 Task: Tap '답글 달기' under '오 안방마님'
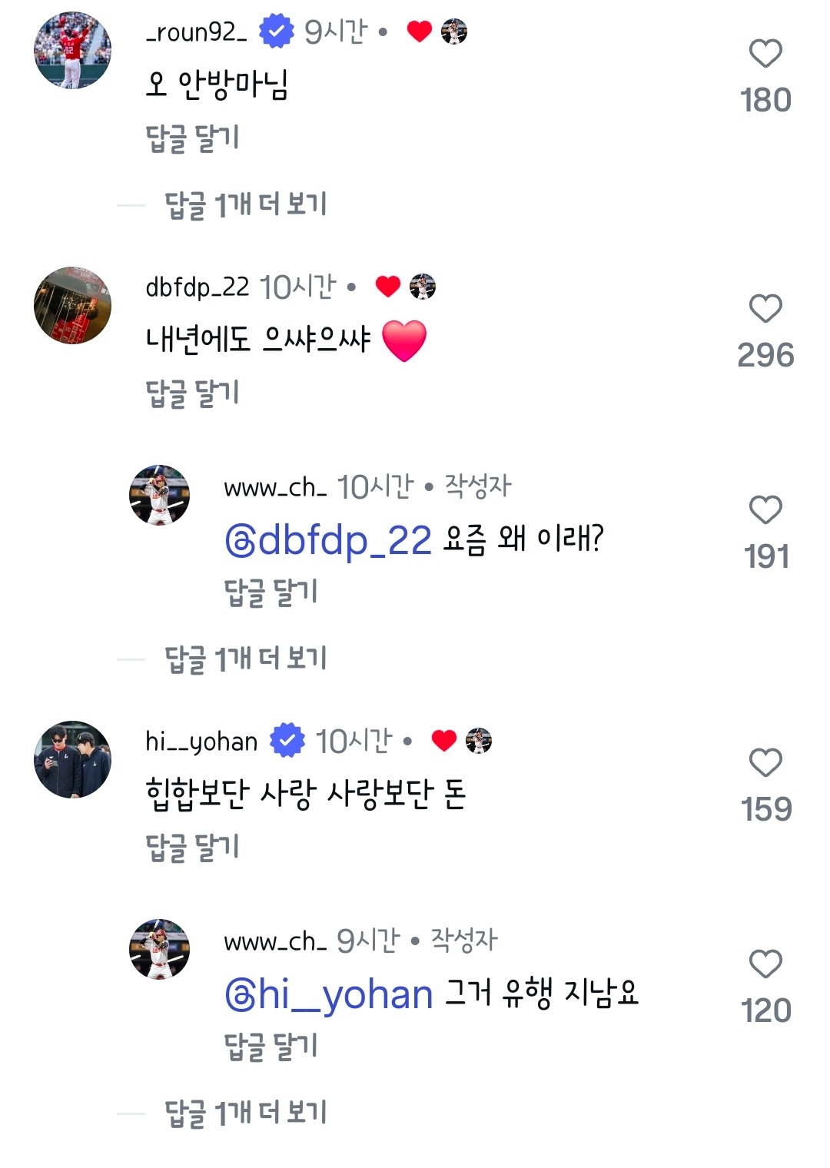[x=193, y=139]
